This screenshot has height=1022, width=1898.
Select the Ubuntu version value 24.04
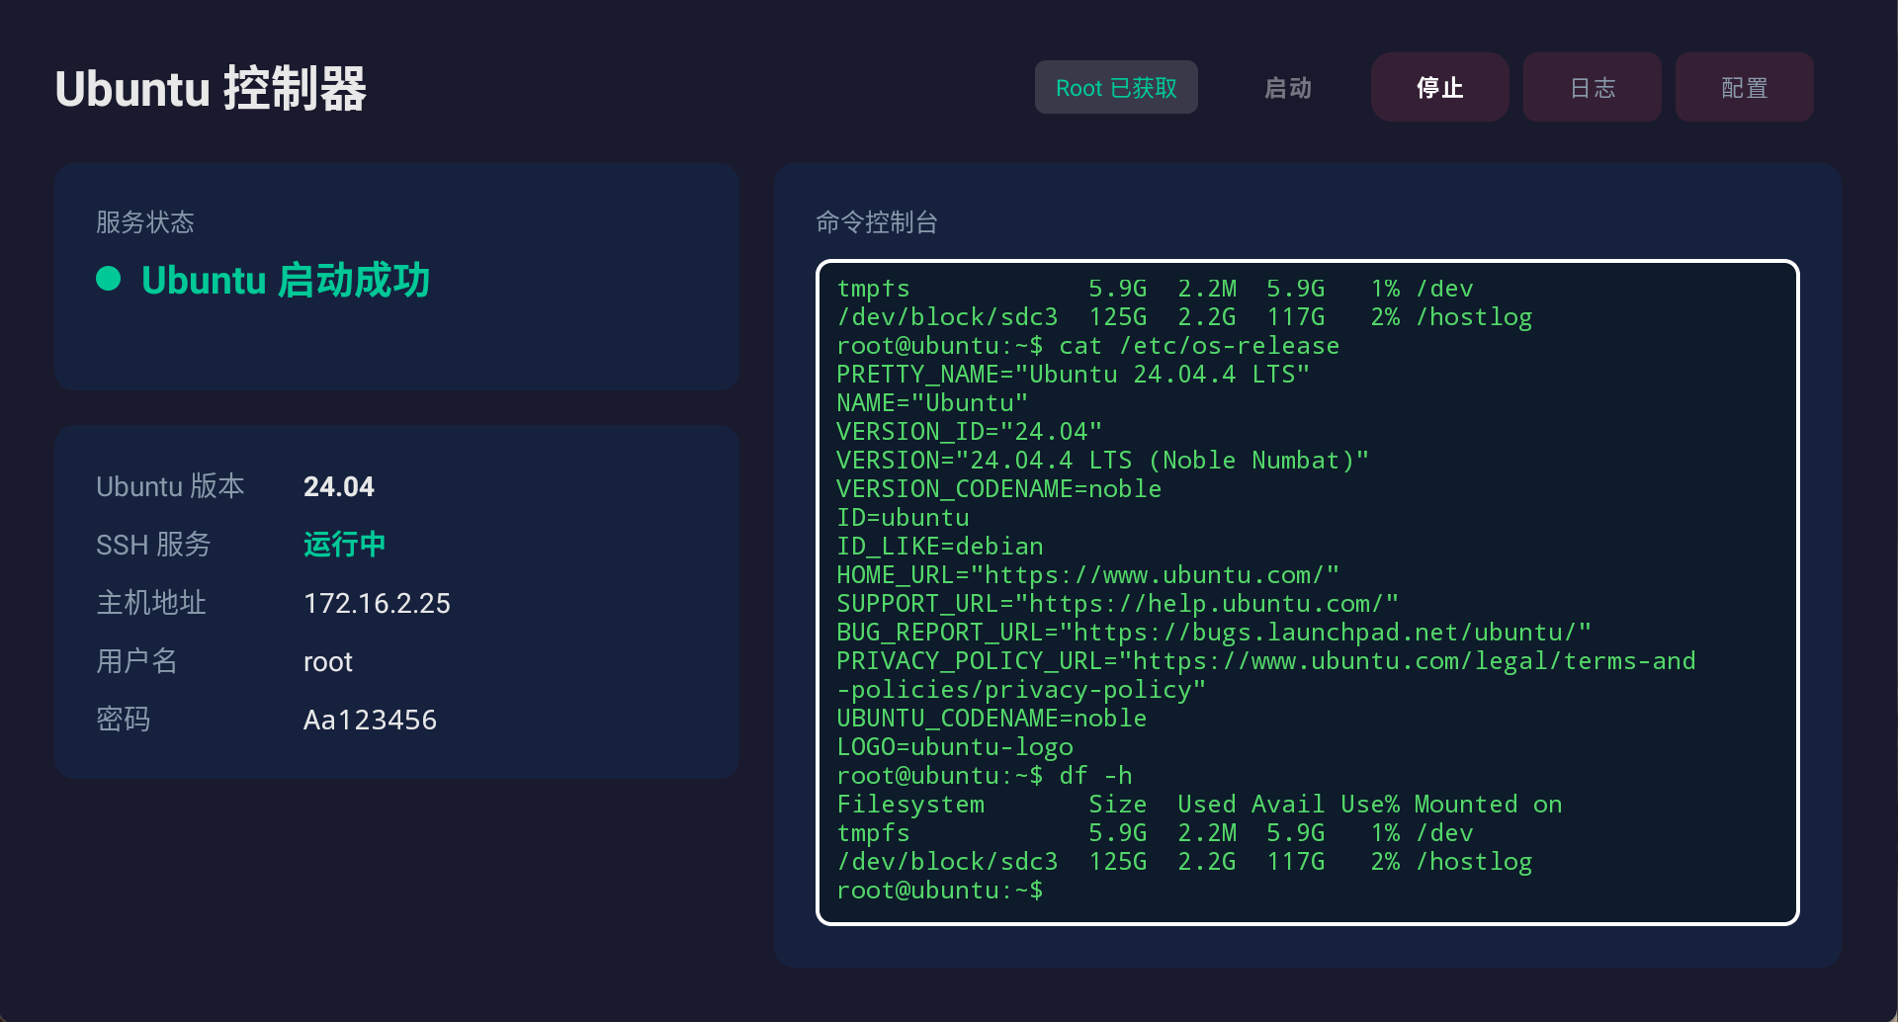339,486
